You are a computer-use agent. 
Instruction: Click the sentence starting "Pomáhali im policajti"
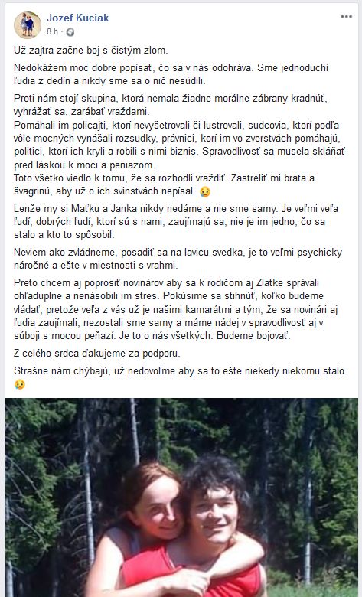point(179,145)
